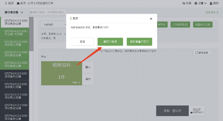Viewport: 223px width, 121px height.
Task: Select order QTJTb241211001 in sidebar
Action: (14, 75)
